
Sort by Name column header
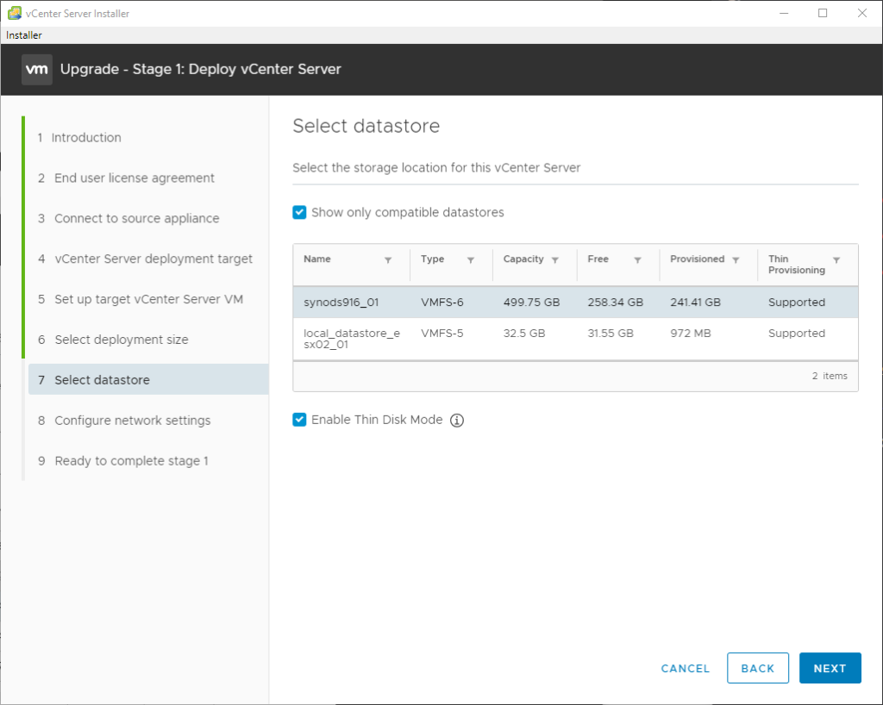click(x=317, y=259)
